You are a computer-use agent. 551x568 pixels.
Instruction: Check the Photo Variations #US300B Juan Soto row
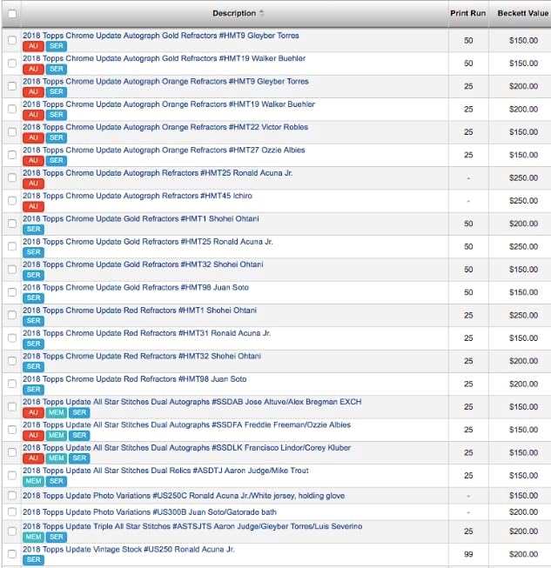coord(12,511)
